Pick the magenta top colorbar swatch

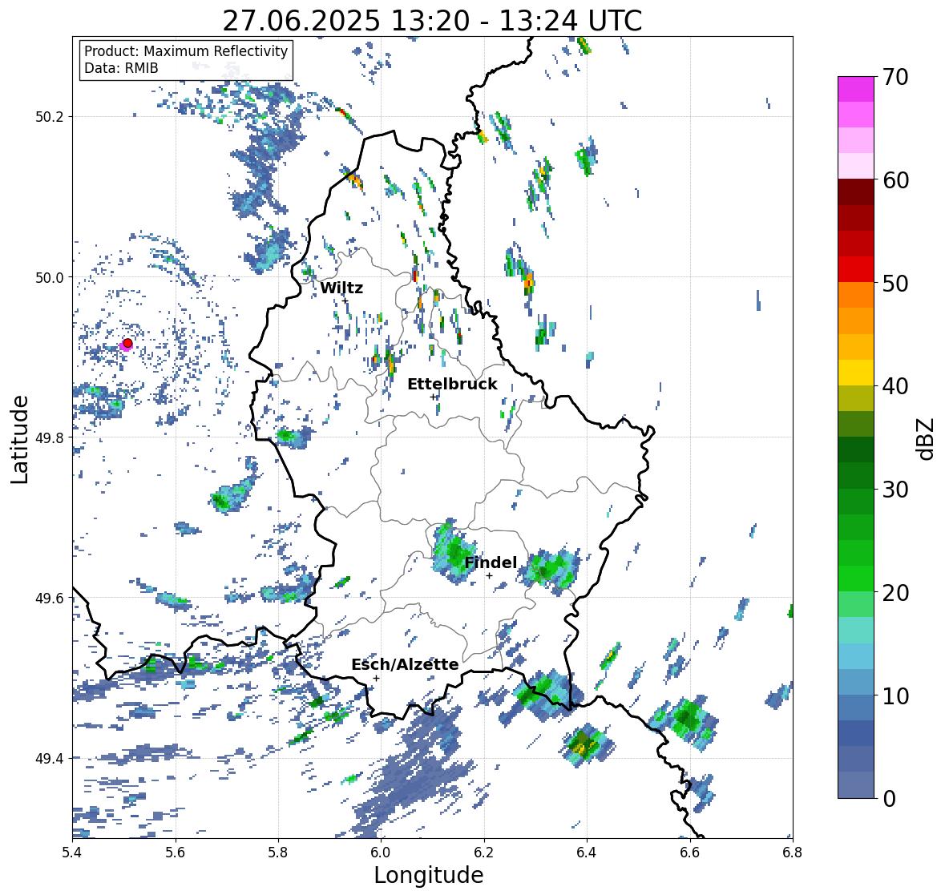(x=856, y=89)
